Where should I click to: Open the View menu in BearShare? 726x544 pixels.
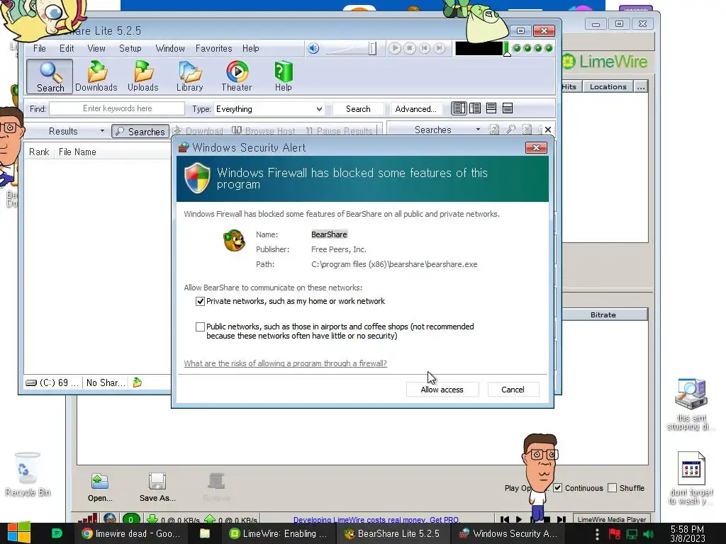pyautogui.click(x=96, y=48)
